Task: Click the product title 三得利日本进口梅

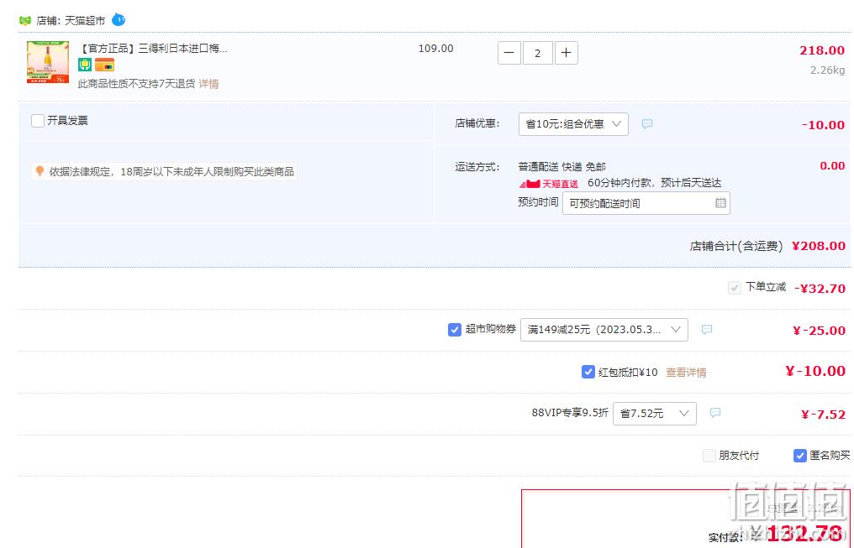Action: coord(153,49)
